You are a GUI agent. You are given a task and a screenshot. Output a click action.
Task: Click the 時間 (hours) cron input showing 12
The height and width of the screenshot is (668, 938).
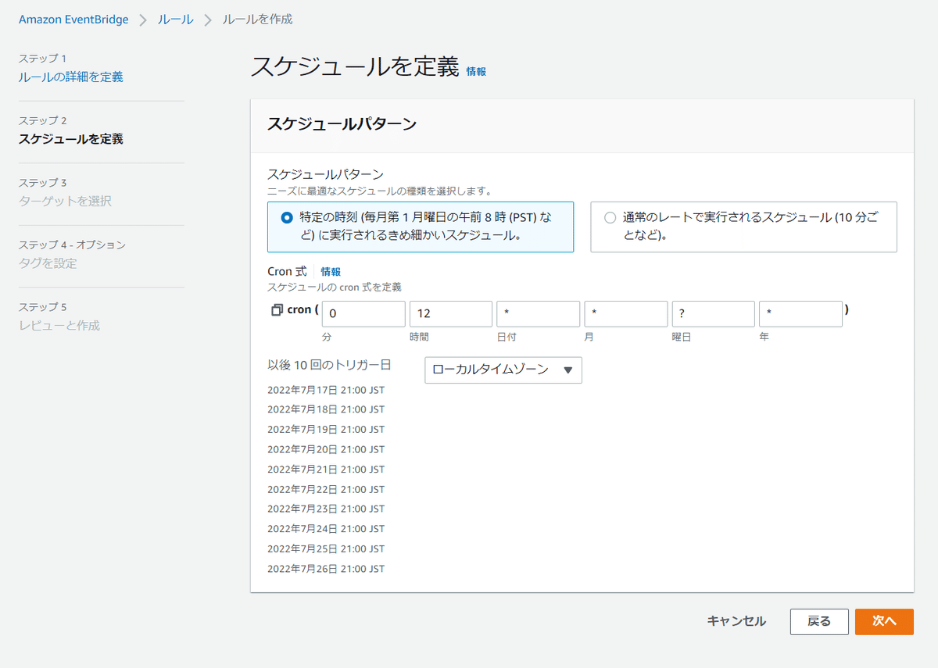(450, 313)
